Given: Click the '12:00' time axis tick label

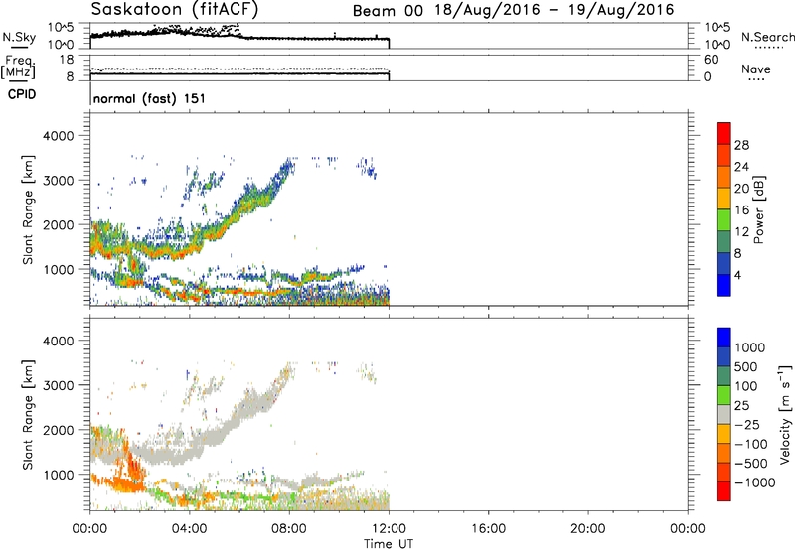Looking at the screenshot, I should coord(389,529).
